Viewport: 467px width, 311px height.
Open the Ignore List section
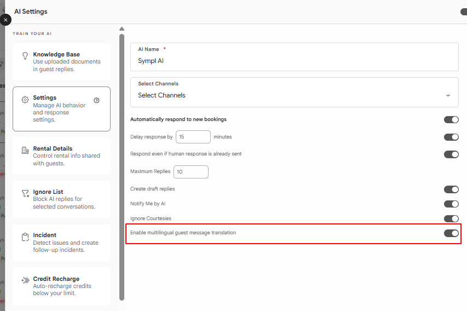pos(62,199)
